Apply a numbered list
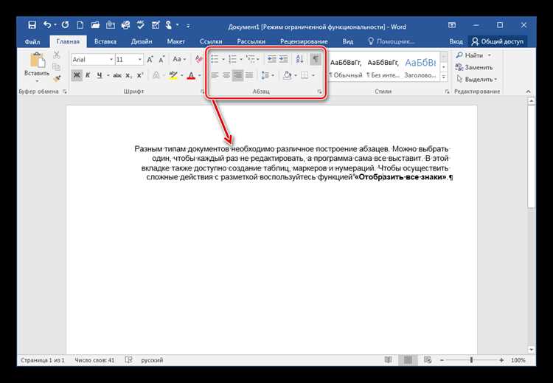The height and width of the screenshot is (383, 553). tap(232, 59)
